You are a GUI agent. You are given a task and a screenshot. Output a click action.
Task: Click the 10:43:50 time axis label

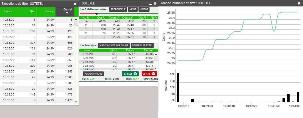pos(274,106)
